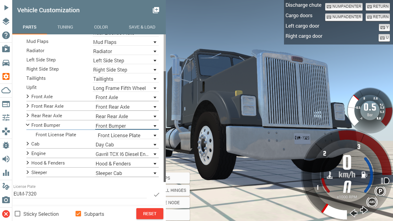Switch to the SAVE & LOAD tab
Screen dimensions: 393x221
click(x=142, y=27)
